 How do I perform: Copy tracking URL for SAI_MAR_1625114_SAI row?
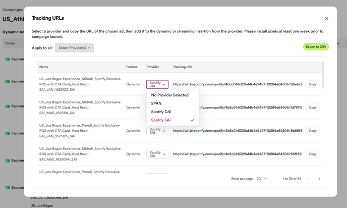(313, 108)
